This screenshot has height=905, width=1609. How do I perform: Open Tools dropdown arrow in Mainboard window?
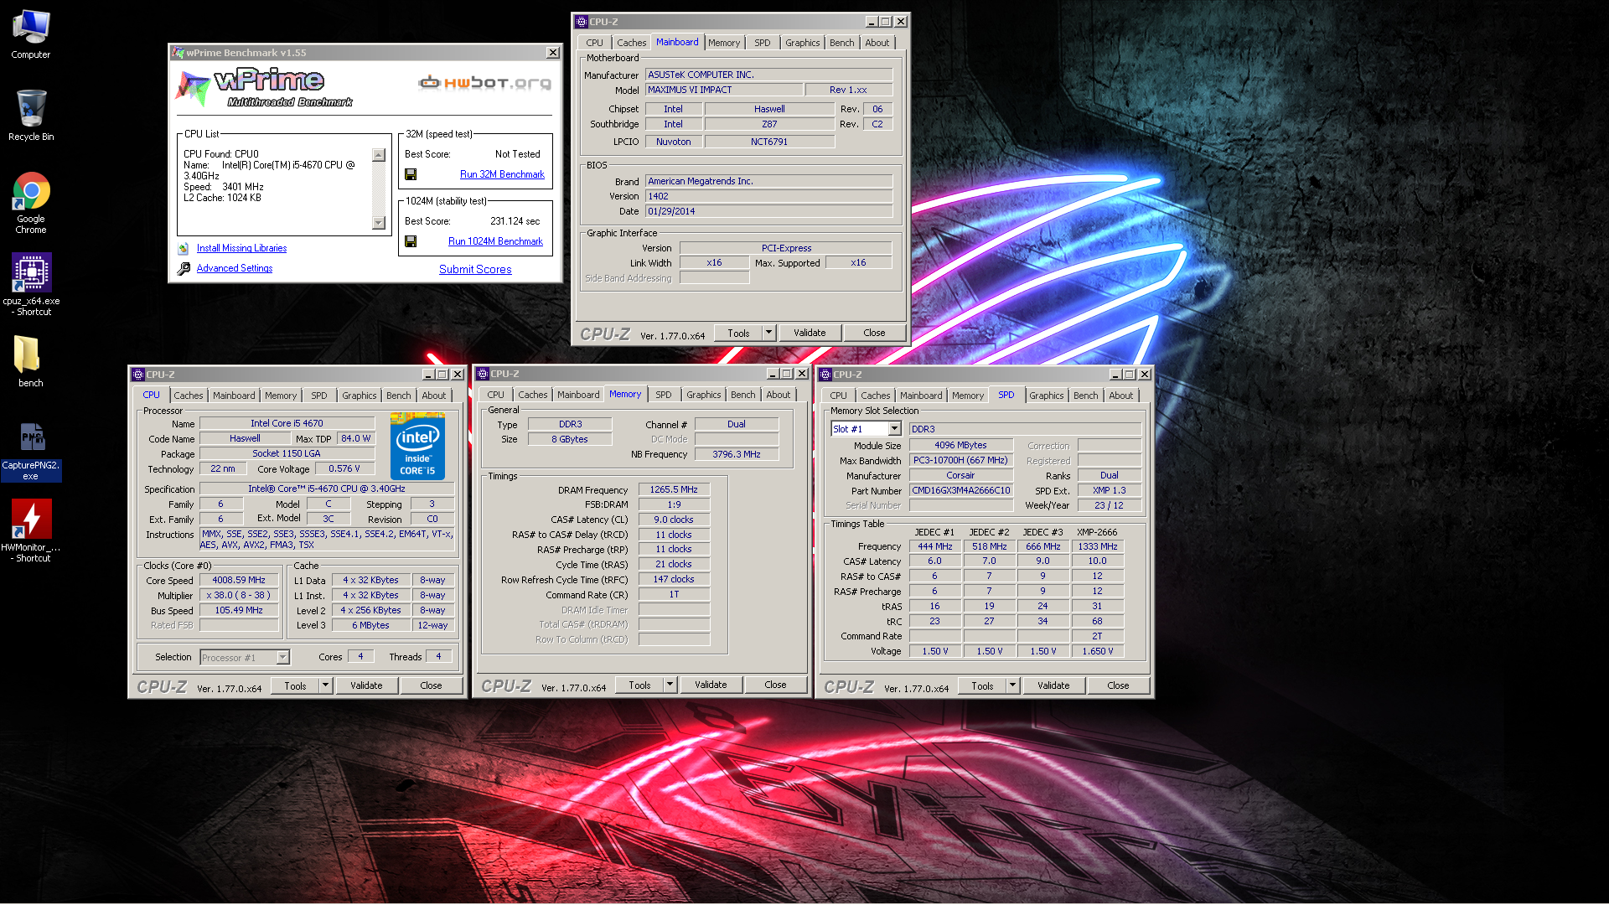(x=768, y=333)
